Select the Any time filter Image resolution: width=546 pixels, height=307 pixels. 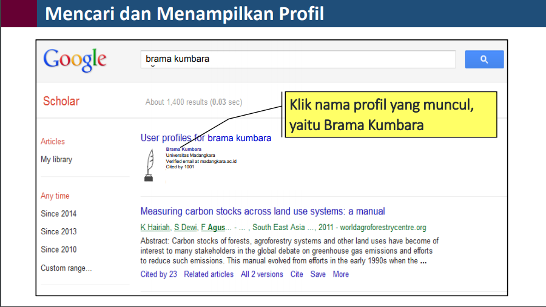(x=55, y=196)
